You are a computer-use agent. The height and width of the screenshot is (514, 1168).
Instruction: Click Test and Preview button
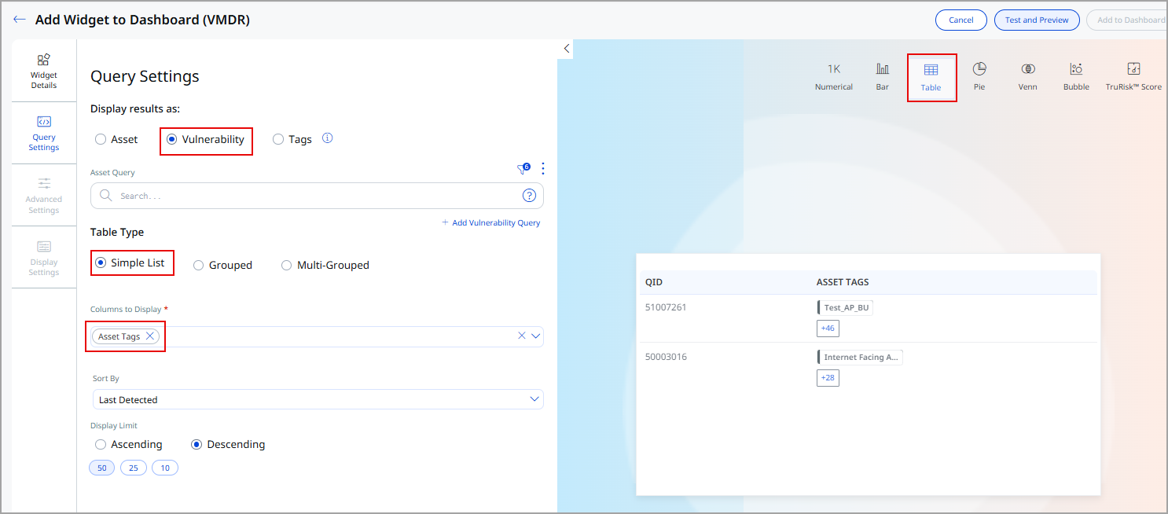pyautogui.click(x=1037, y=20)
